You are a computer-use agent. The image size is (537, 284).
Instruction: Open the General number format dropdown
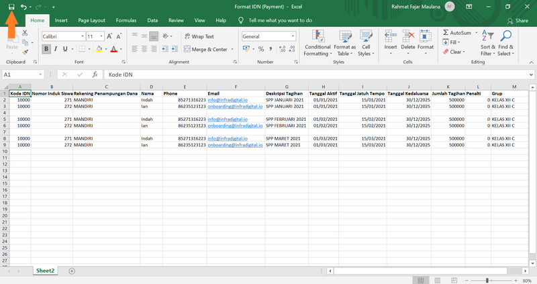[x=293, y=36]
